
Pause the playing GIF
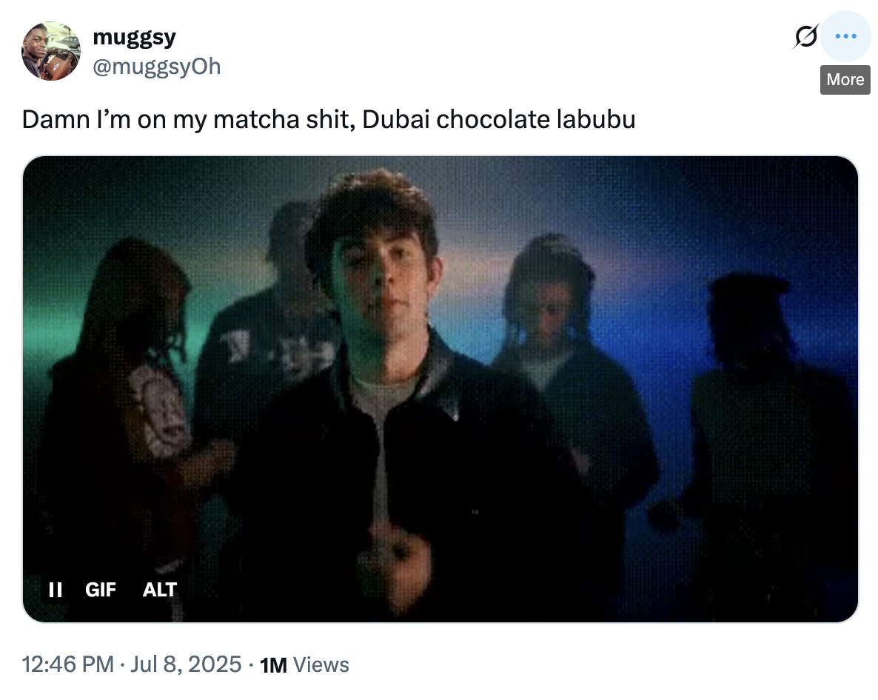coord(56,590)
